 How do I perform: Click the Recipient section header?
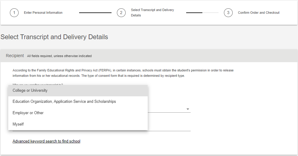click(x=15, y=56)
